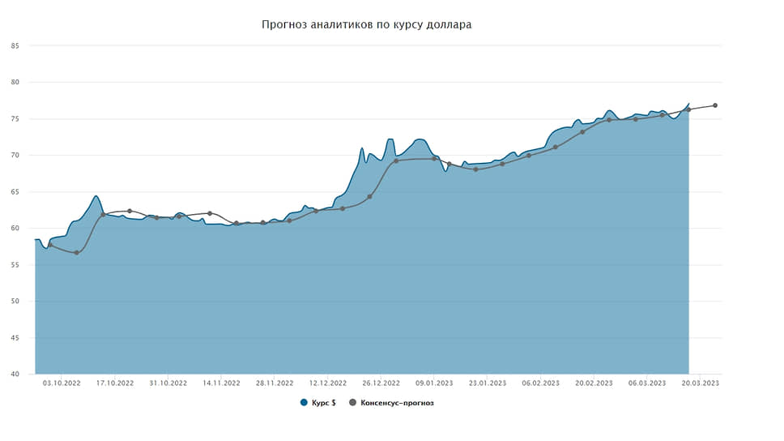Click the chart title Прогноз аналитиков по курсу доллара
This screenshot has width=784, height=441.
[366, 25]
